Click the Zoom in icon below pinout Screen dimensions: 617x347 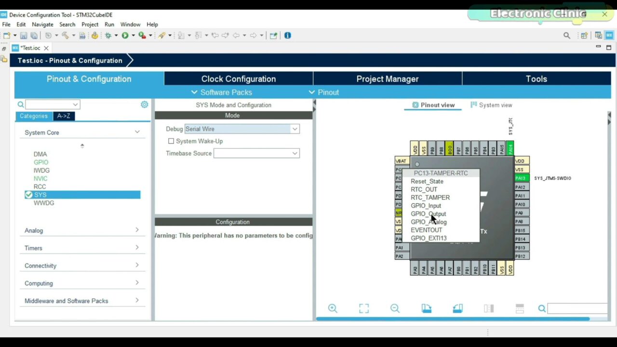pos(333,308)
